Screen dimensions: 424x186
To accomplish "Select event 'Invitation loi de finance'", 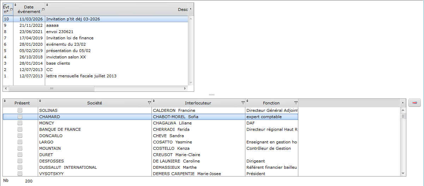I will (95, 38).
